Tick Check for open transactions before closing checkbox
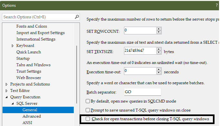220x126 pixels. tap(88, 119)
